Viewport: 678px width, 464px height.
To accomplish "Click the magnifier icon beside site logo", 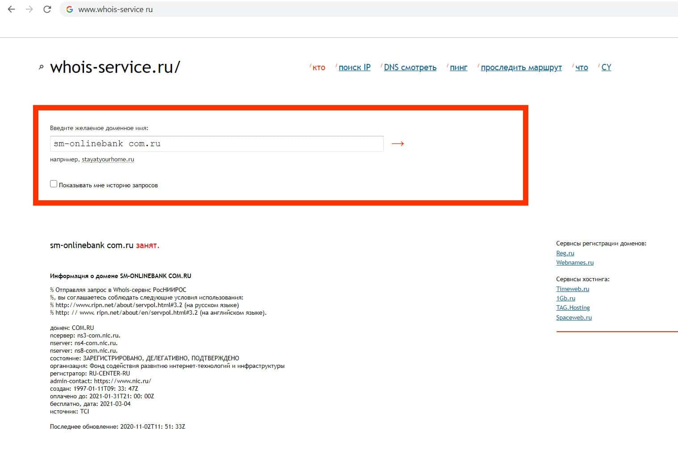I will click(41, 67).
